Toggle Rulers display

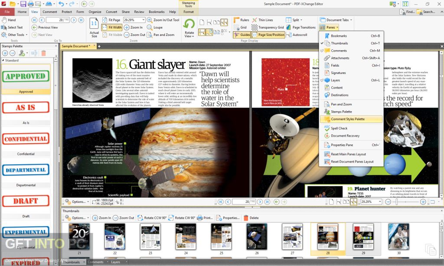[x=242, y=20]
